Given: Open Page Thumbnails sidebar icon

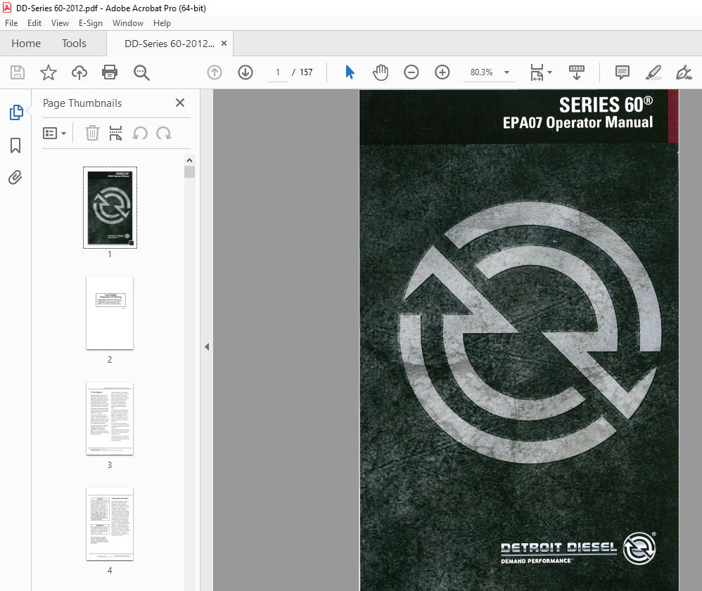Looking at the screenshot, I should click(x=16, y=112).
